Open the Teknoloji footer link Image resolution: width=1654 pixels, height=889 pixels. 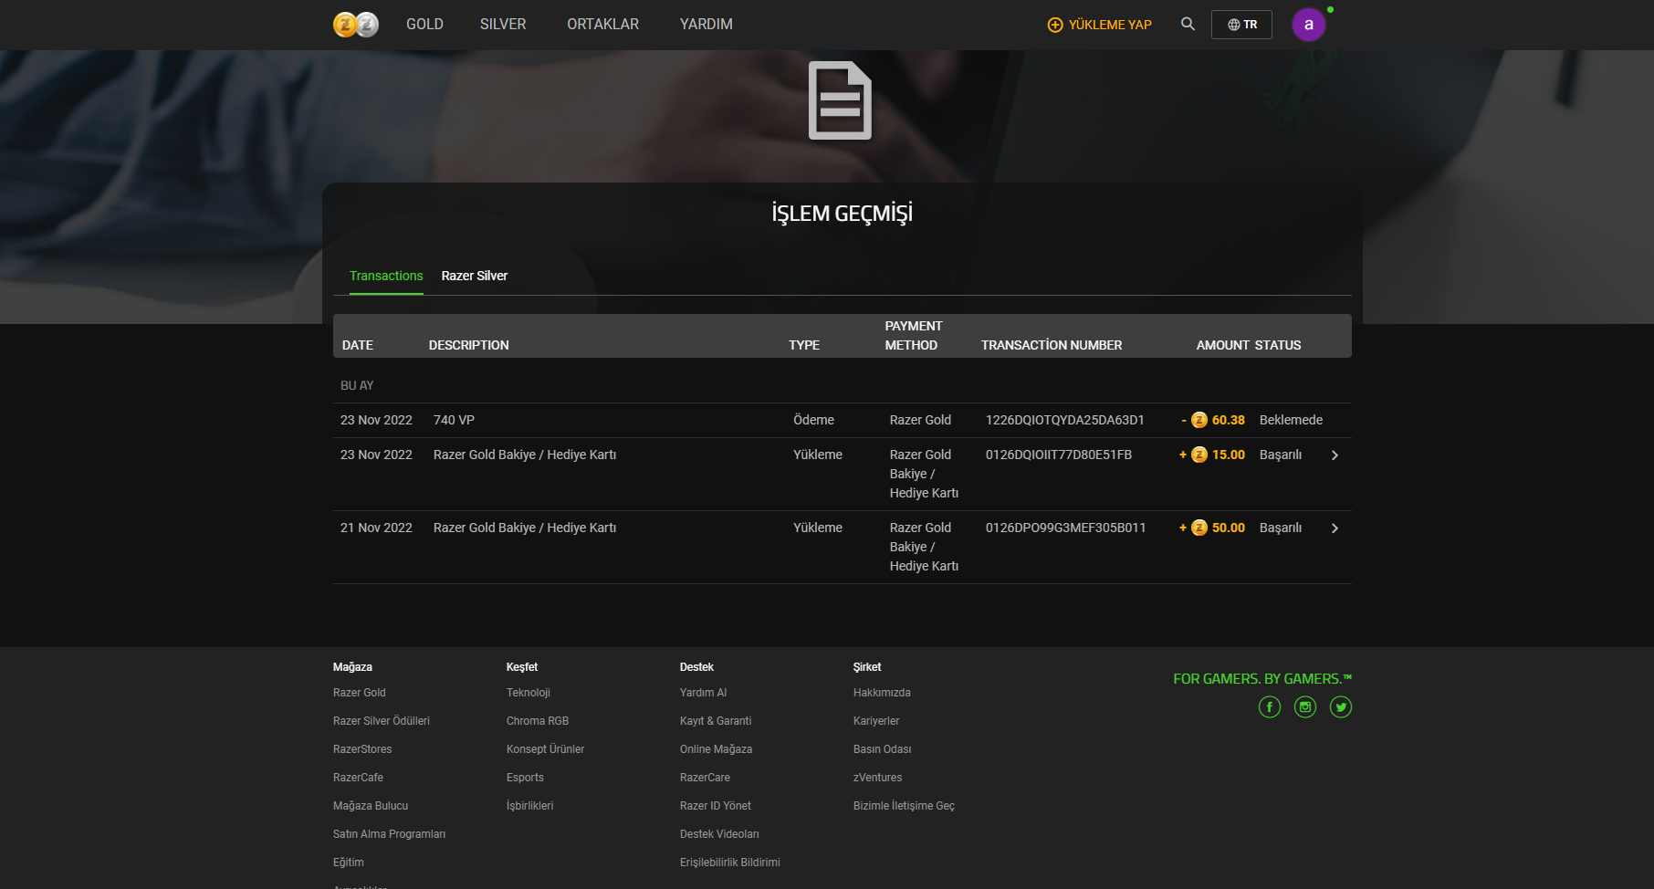(529, 693)
